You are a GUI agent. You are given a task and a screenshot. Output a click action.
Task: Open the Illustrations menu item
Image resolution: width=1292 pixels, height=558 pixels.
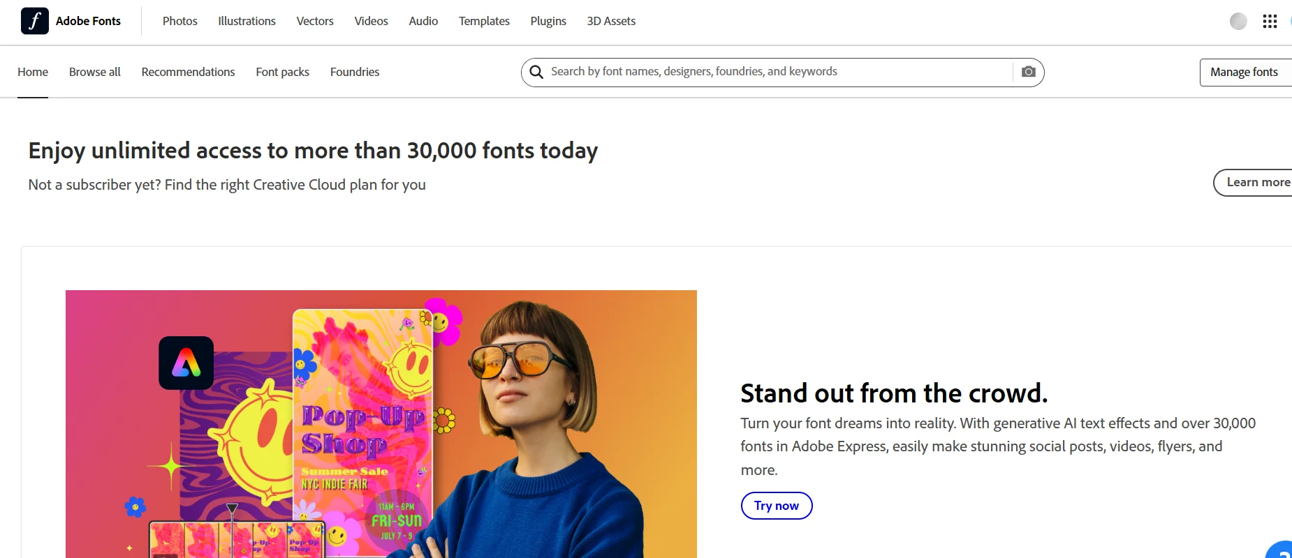pos(247,21)
